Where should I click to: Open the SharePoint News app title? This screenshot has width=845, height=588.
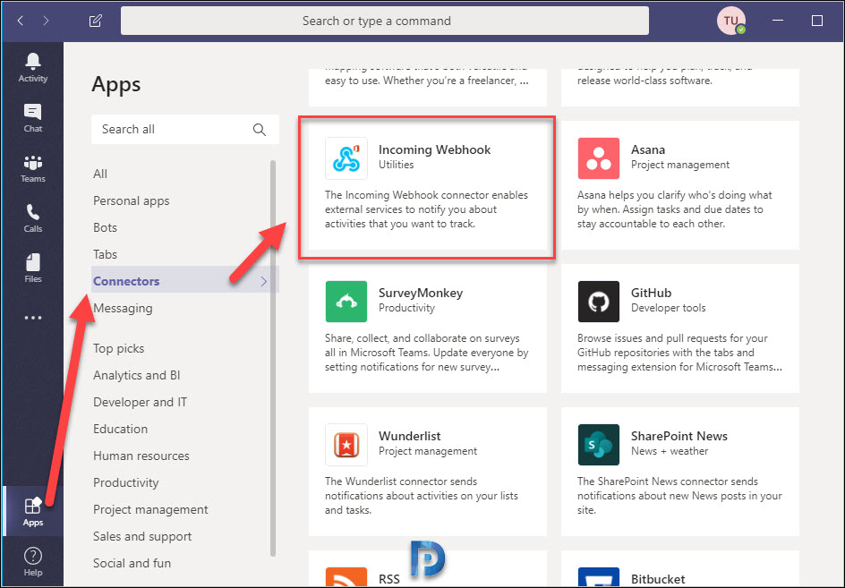click(x=679, y=436)
